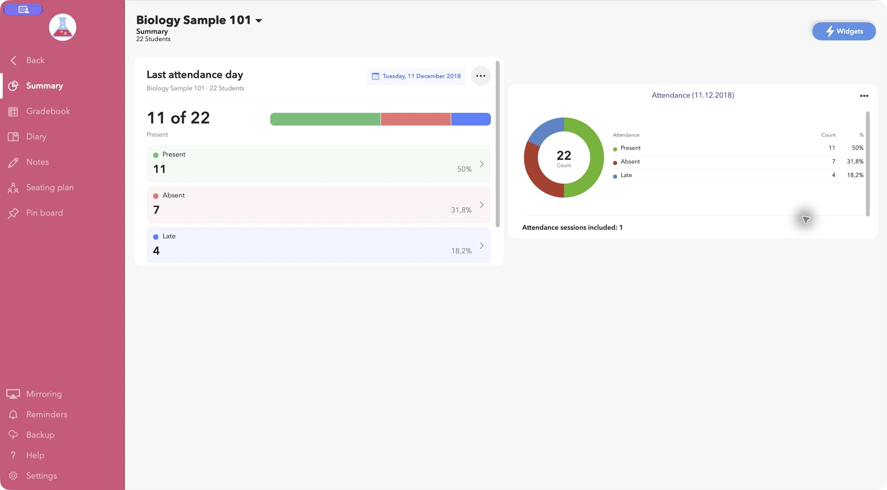Expand the Absent row chevron
This screenshot has width=887, height=490.
tap(482, 205)
